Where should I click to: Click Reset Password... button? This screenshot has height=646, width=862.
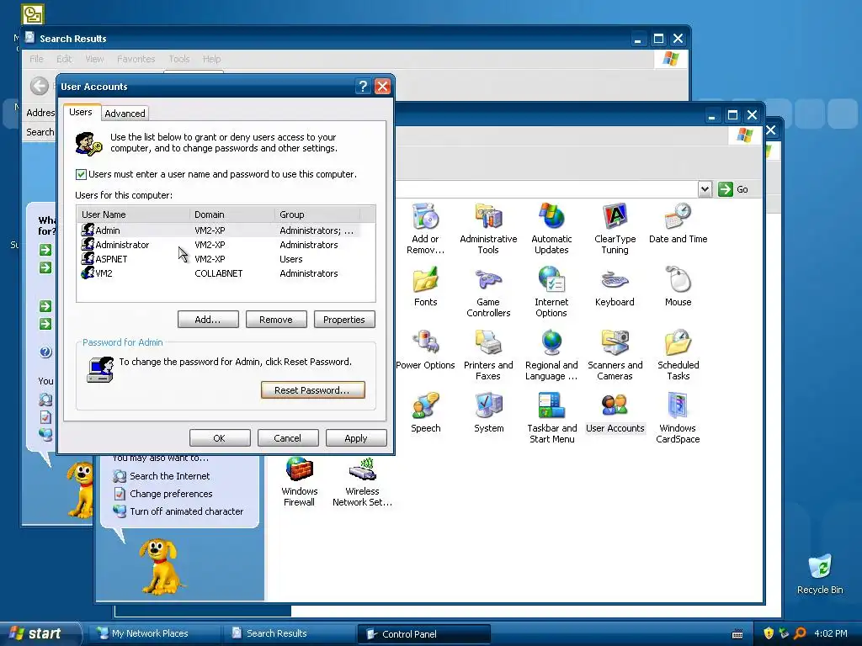point(312,390)
